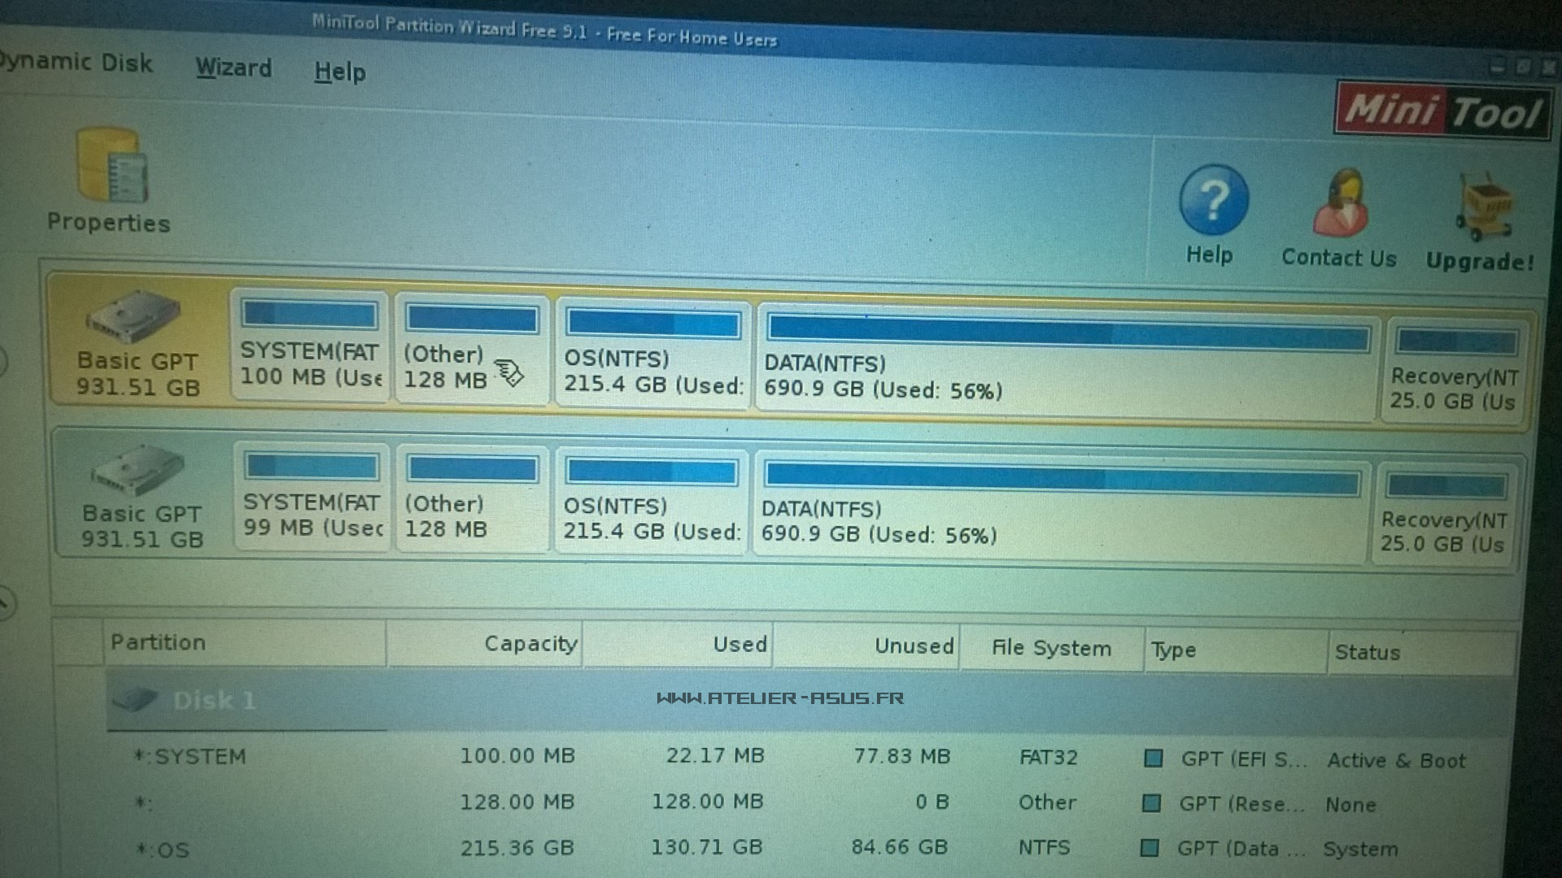Select second Basic GPT disk icon
Screen dimensions: 1562x878
[138, 470]
